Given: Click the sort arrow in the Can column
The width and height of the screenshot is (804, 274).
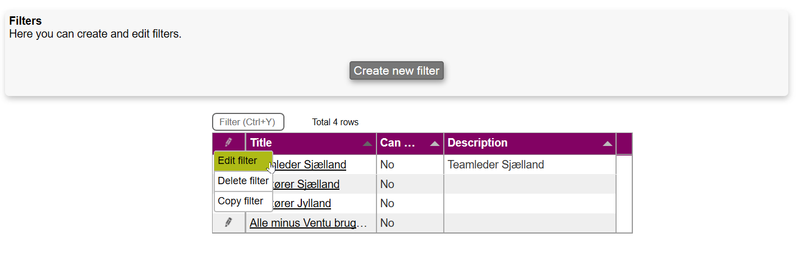Looking at the screenshot, I should click(435, 144).
